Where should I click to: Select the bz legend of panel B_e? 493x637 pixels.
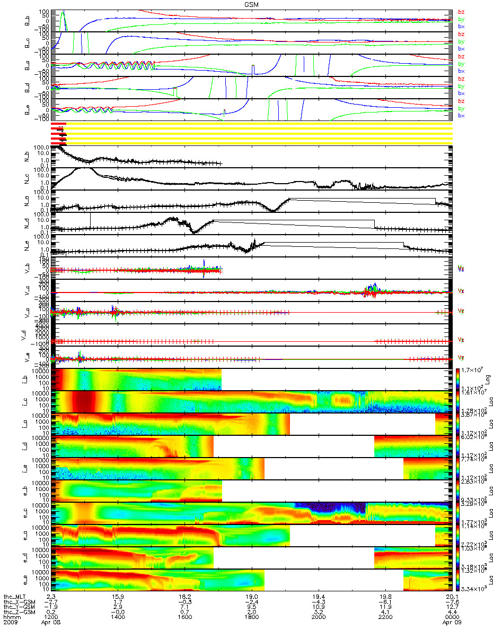click(x=461, y=101)
